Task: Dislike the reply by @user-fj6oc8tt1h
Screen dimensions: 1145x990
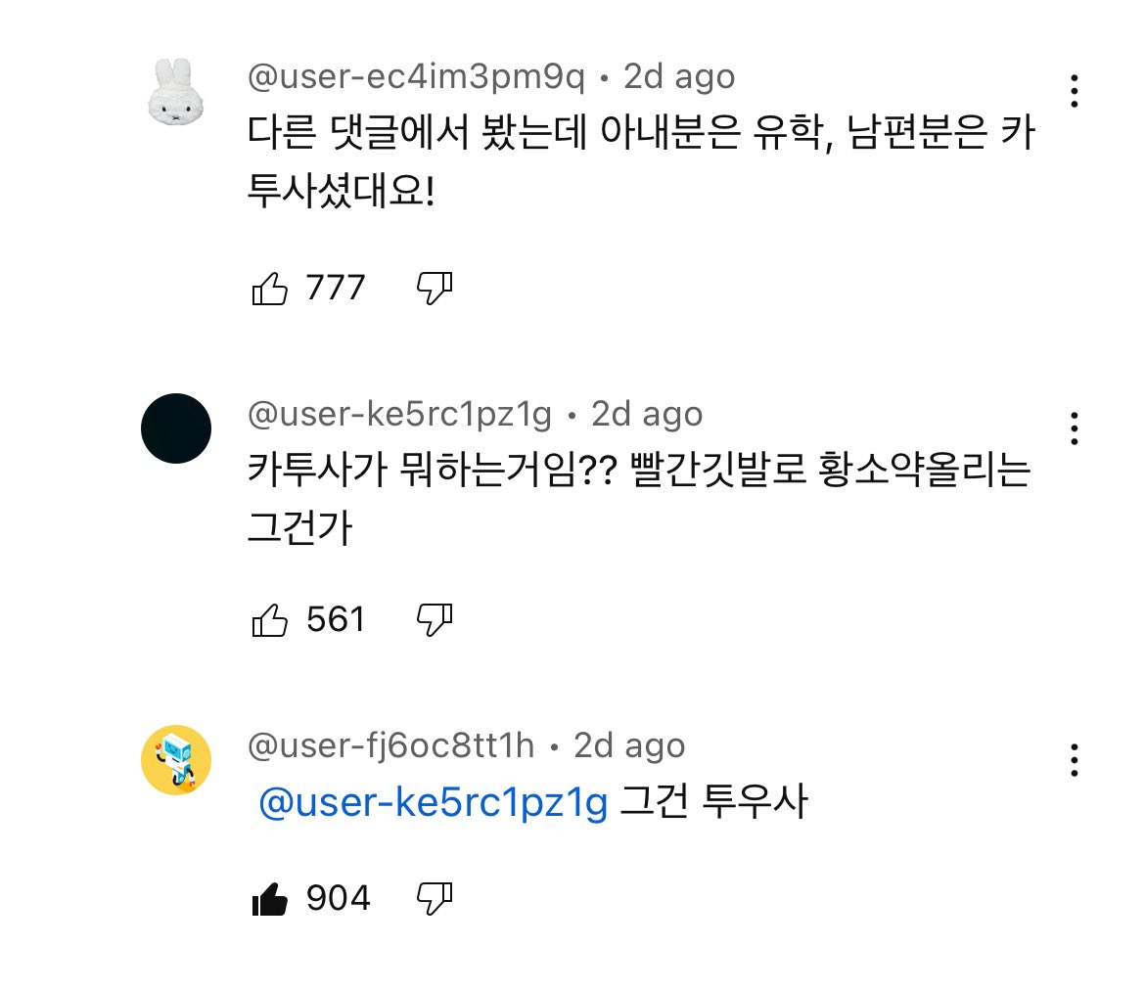Action: point(435,898)
